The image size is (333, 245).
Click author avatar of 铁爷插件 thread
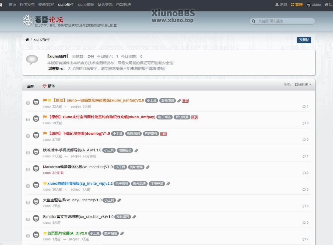[36, 152]
